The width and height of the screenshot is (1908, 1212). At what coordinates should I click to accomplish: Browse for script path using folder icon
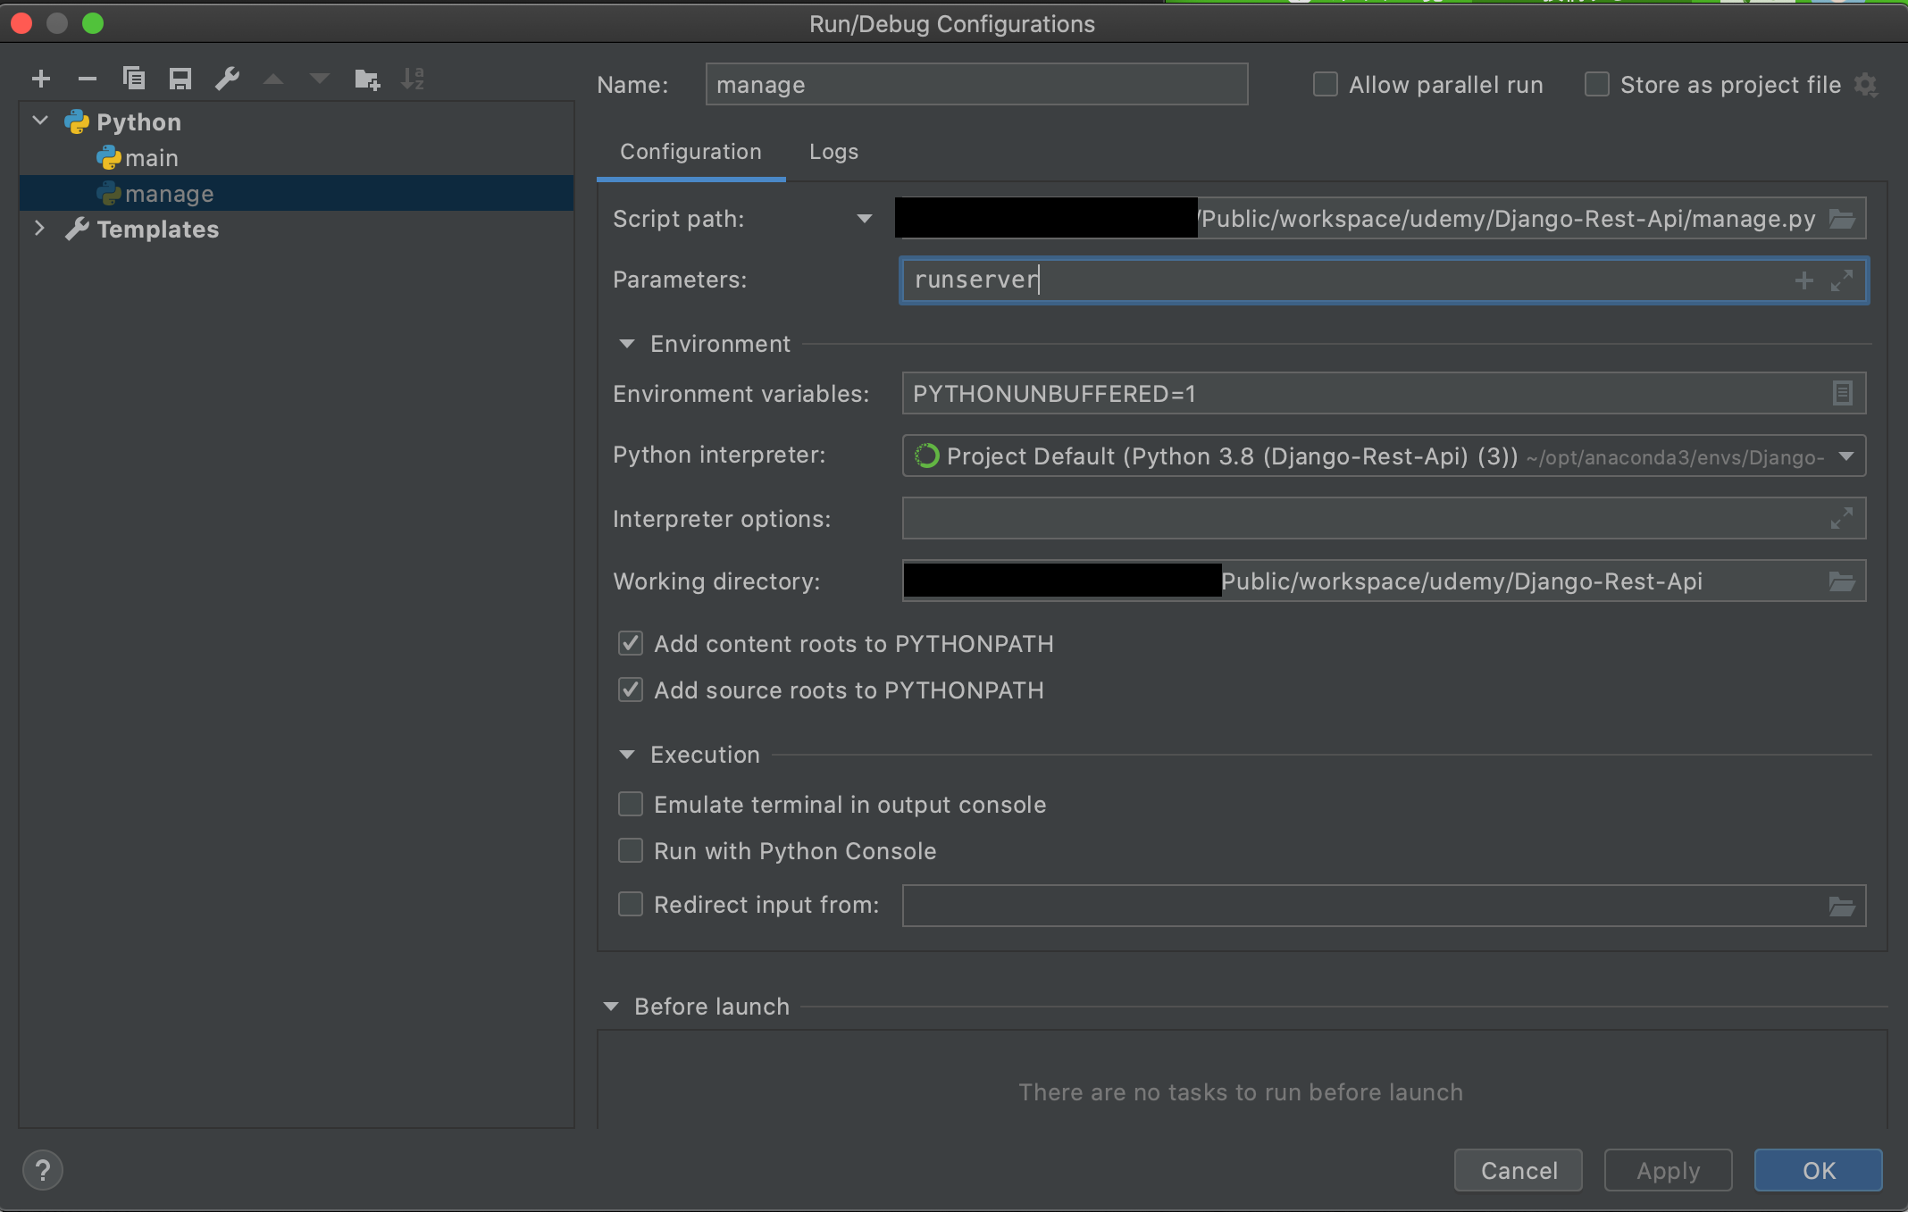click(1841, 219)
